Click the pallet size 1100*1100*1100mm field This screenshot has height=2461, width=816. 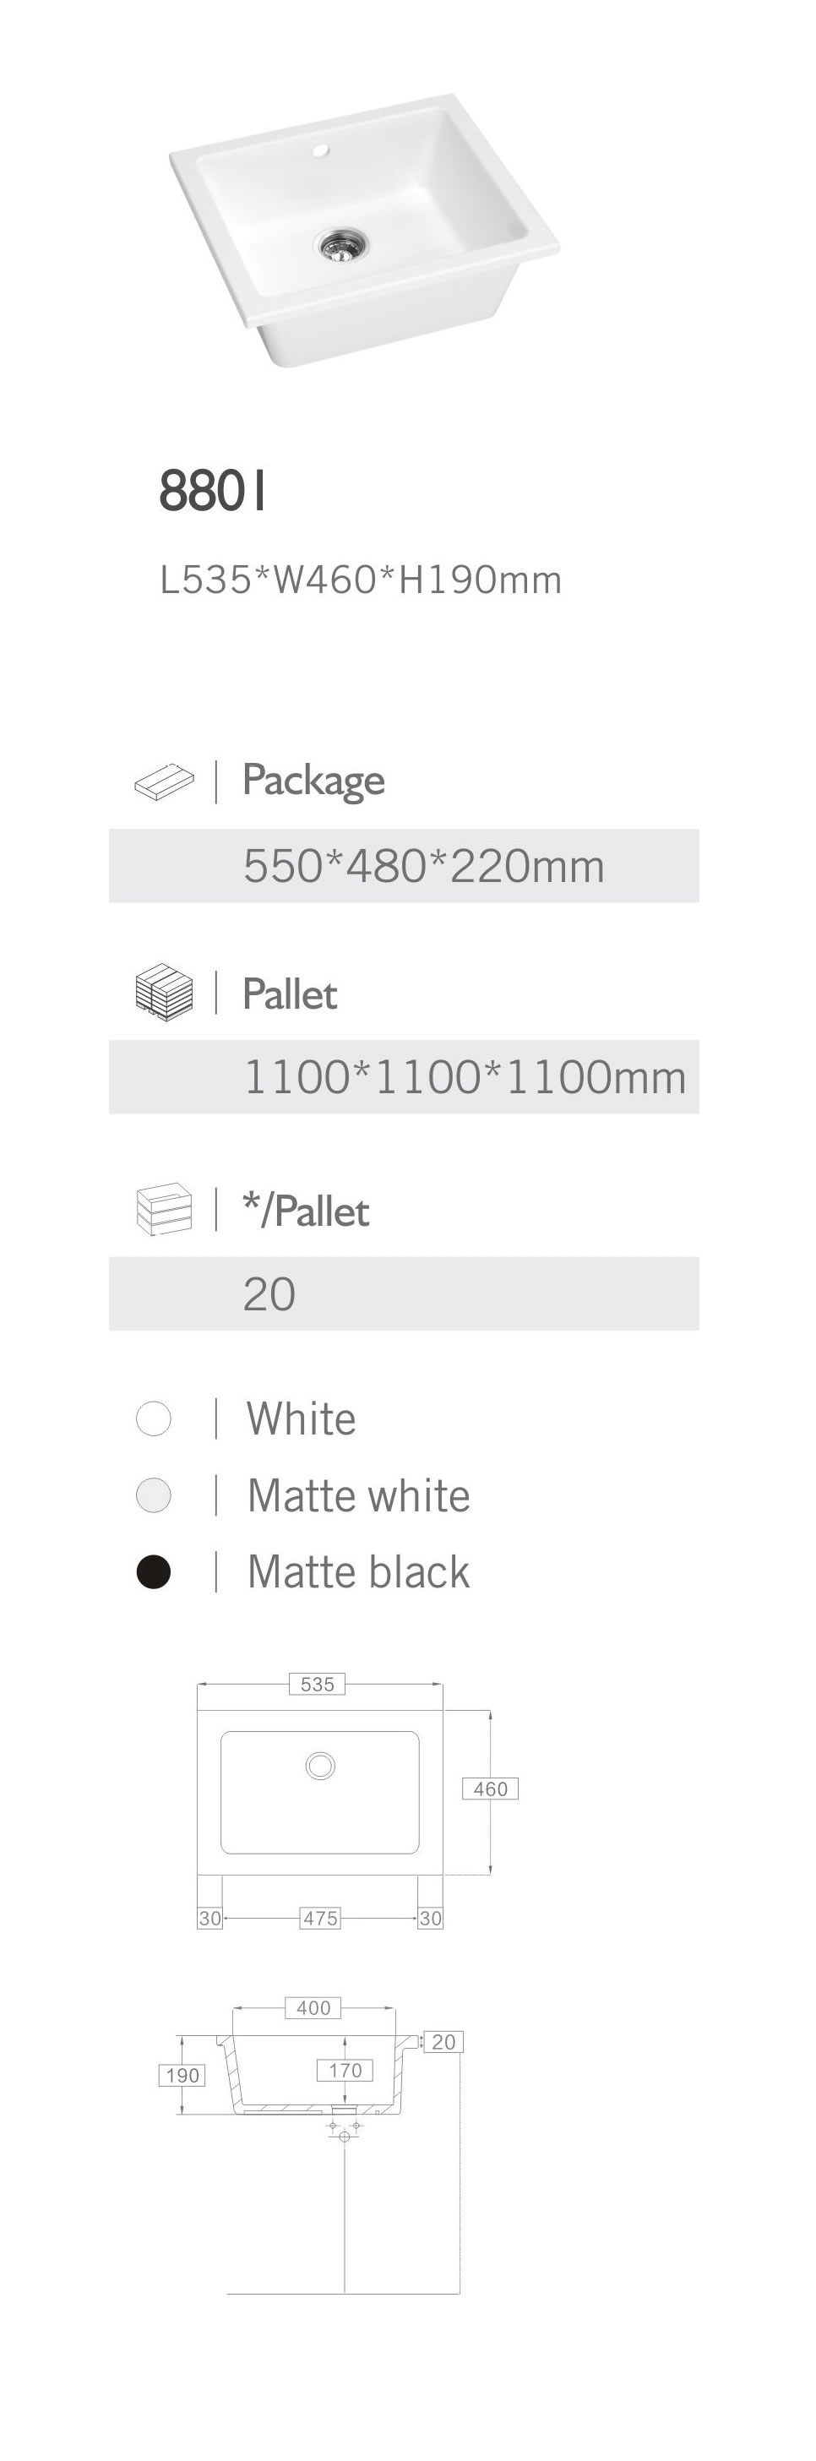(465, 1078)
